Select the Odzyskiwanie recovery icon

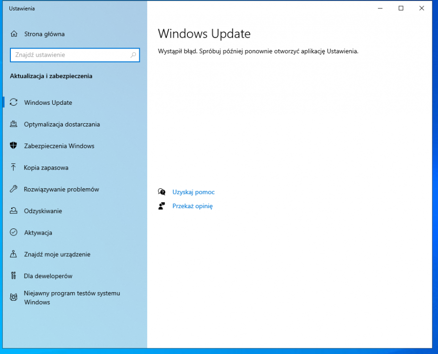[14, 211]
